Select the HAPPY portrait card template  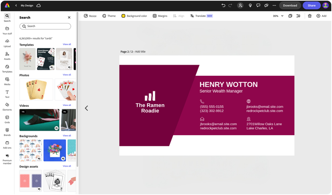click(64, 59)
